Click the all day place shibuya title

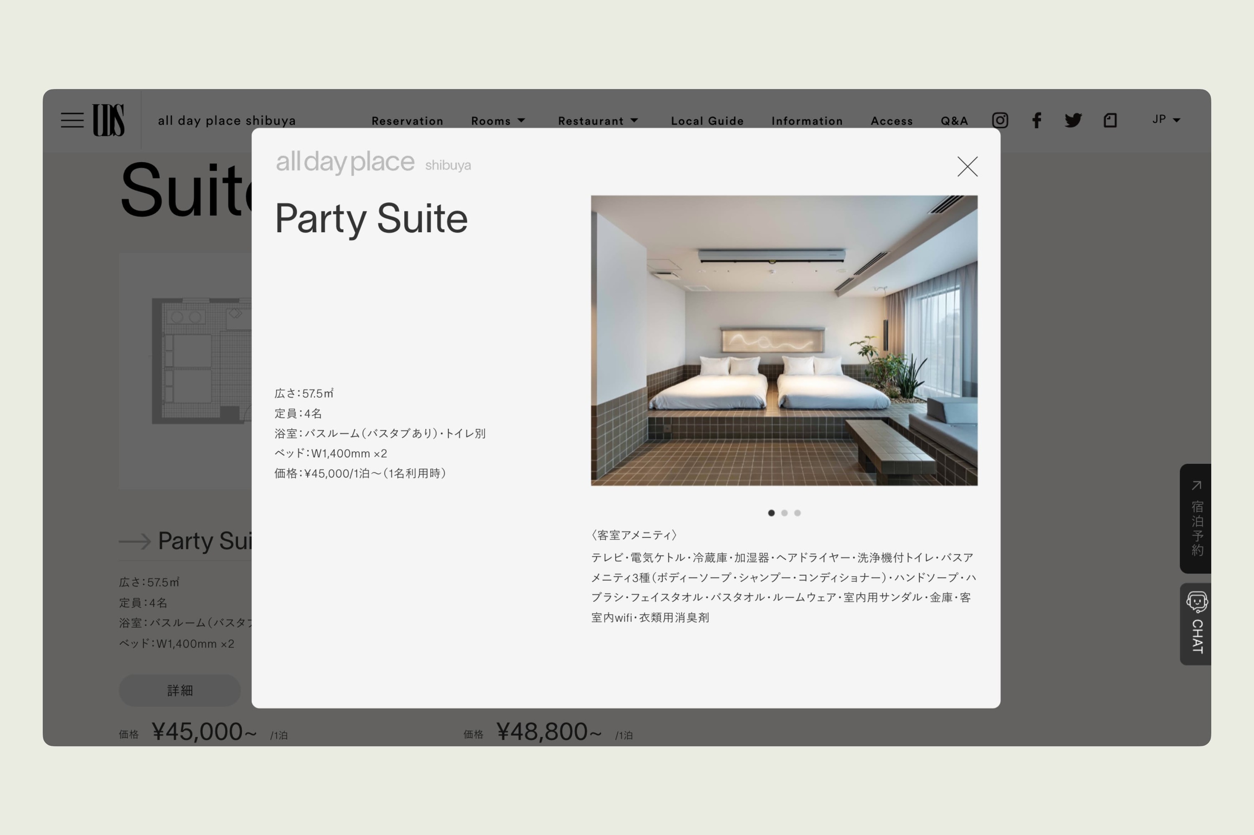(227, 121)
